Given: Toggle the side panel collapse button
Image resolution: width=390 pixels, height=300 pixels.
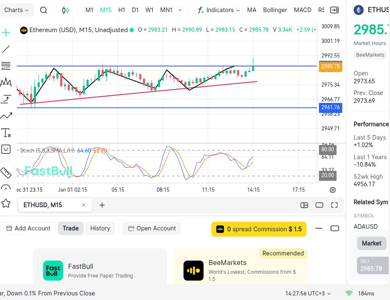Looking at the screenshot, I should point(334,10).
